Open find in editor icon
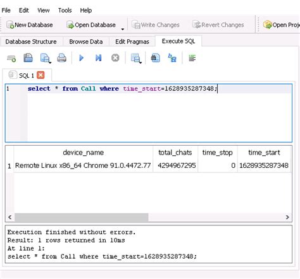300x279 pixels. (155, 58)
